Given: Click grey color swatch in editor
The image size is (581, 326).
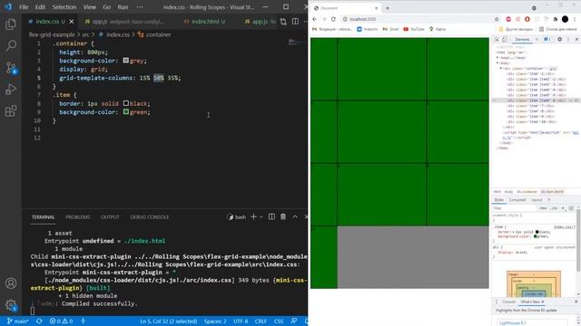Looking at the screenshot, I should pyautogui.click(x=126, y=61).
